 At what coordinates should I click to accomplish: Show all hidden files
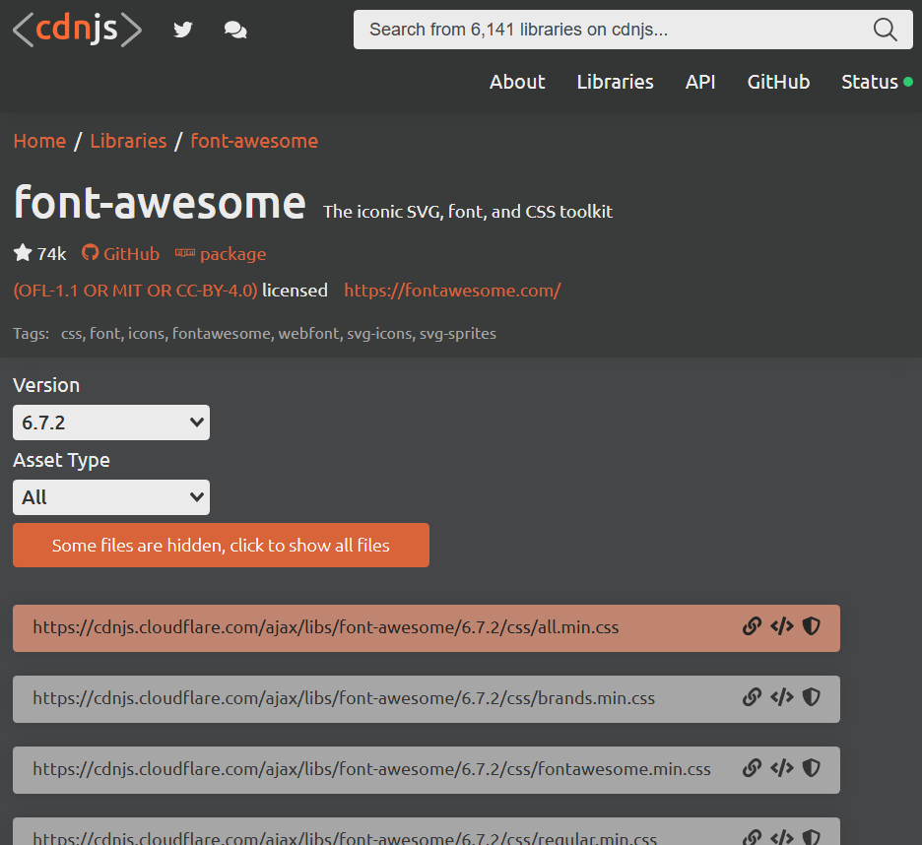click(x=221, y=545)
